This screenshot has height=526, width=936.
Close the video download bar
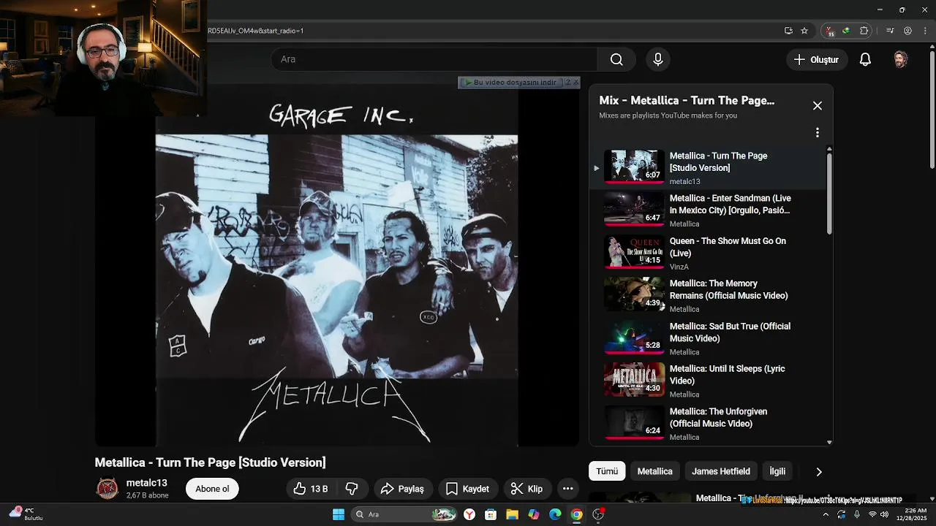coord(576,83)
